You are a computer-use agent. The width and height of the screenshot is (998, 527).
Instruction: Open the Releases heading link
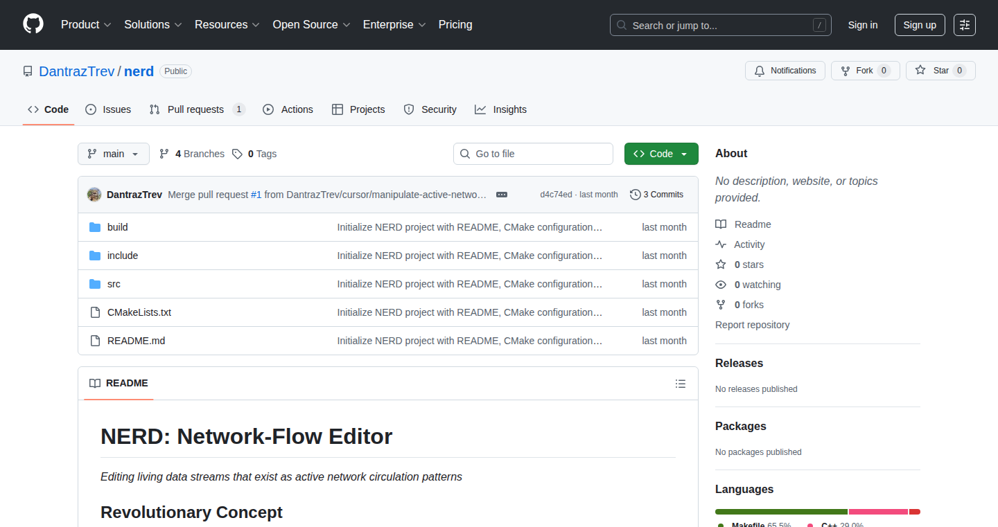(739, 363)
